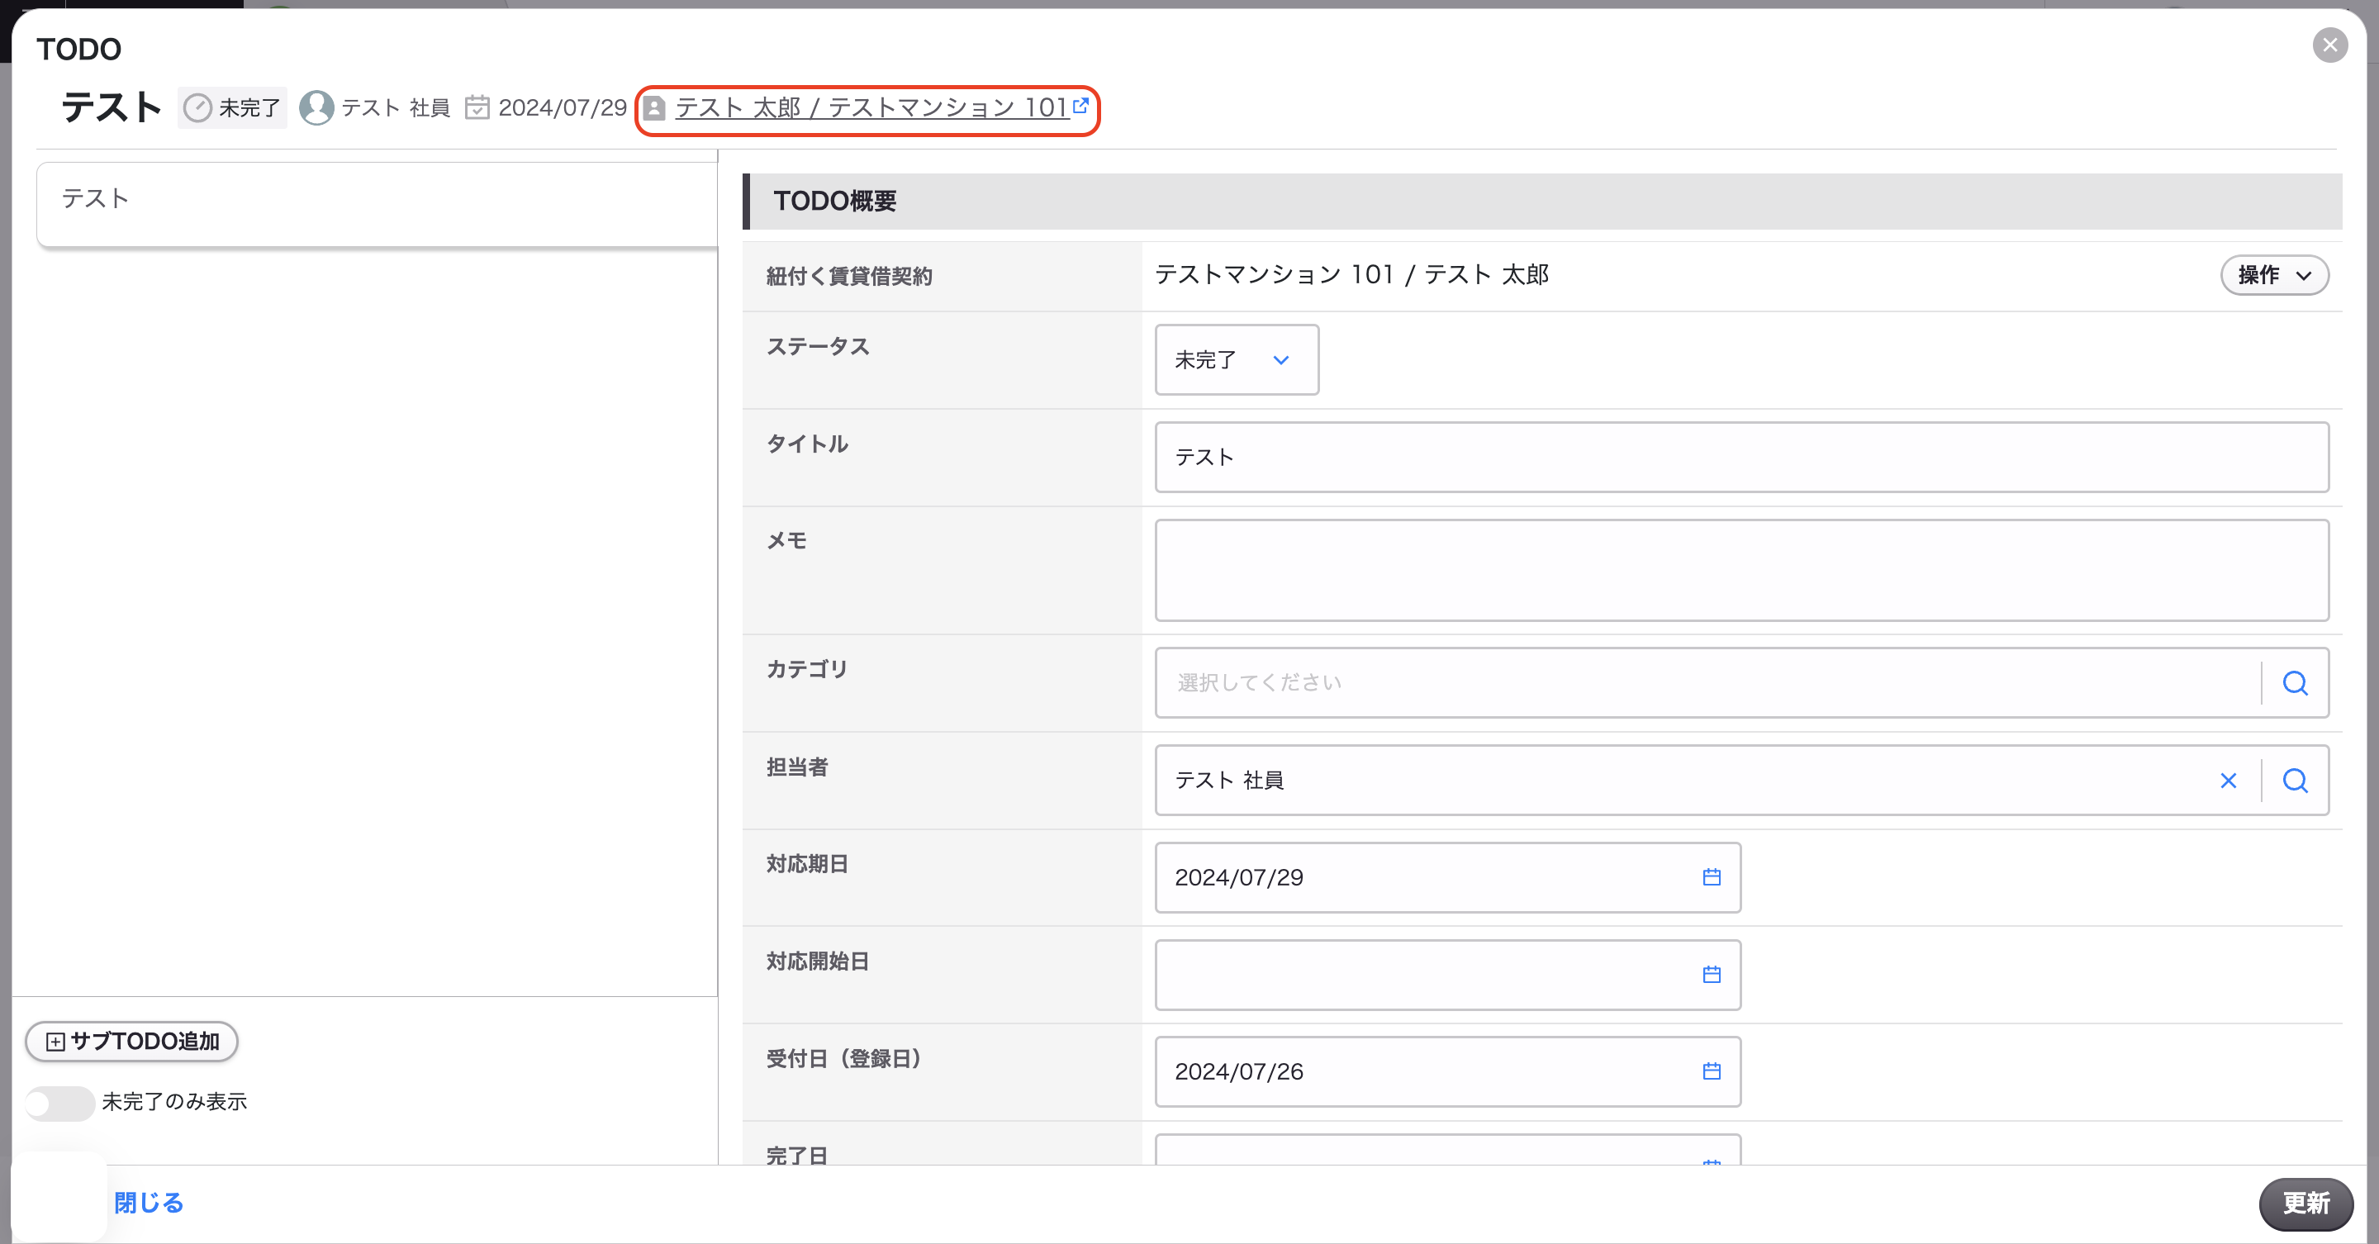
Task: Click the 更新 button
Action: [2305, 1204]
